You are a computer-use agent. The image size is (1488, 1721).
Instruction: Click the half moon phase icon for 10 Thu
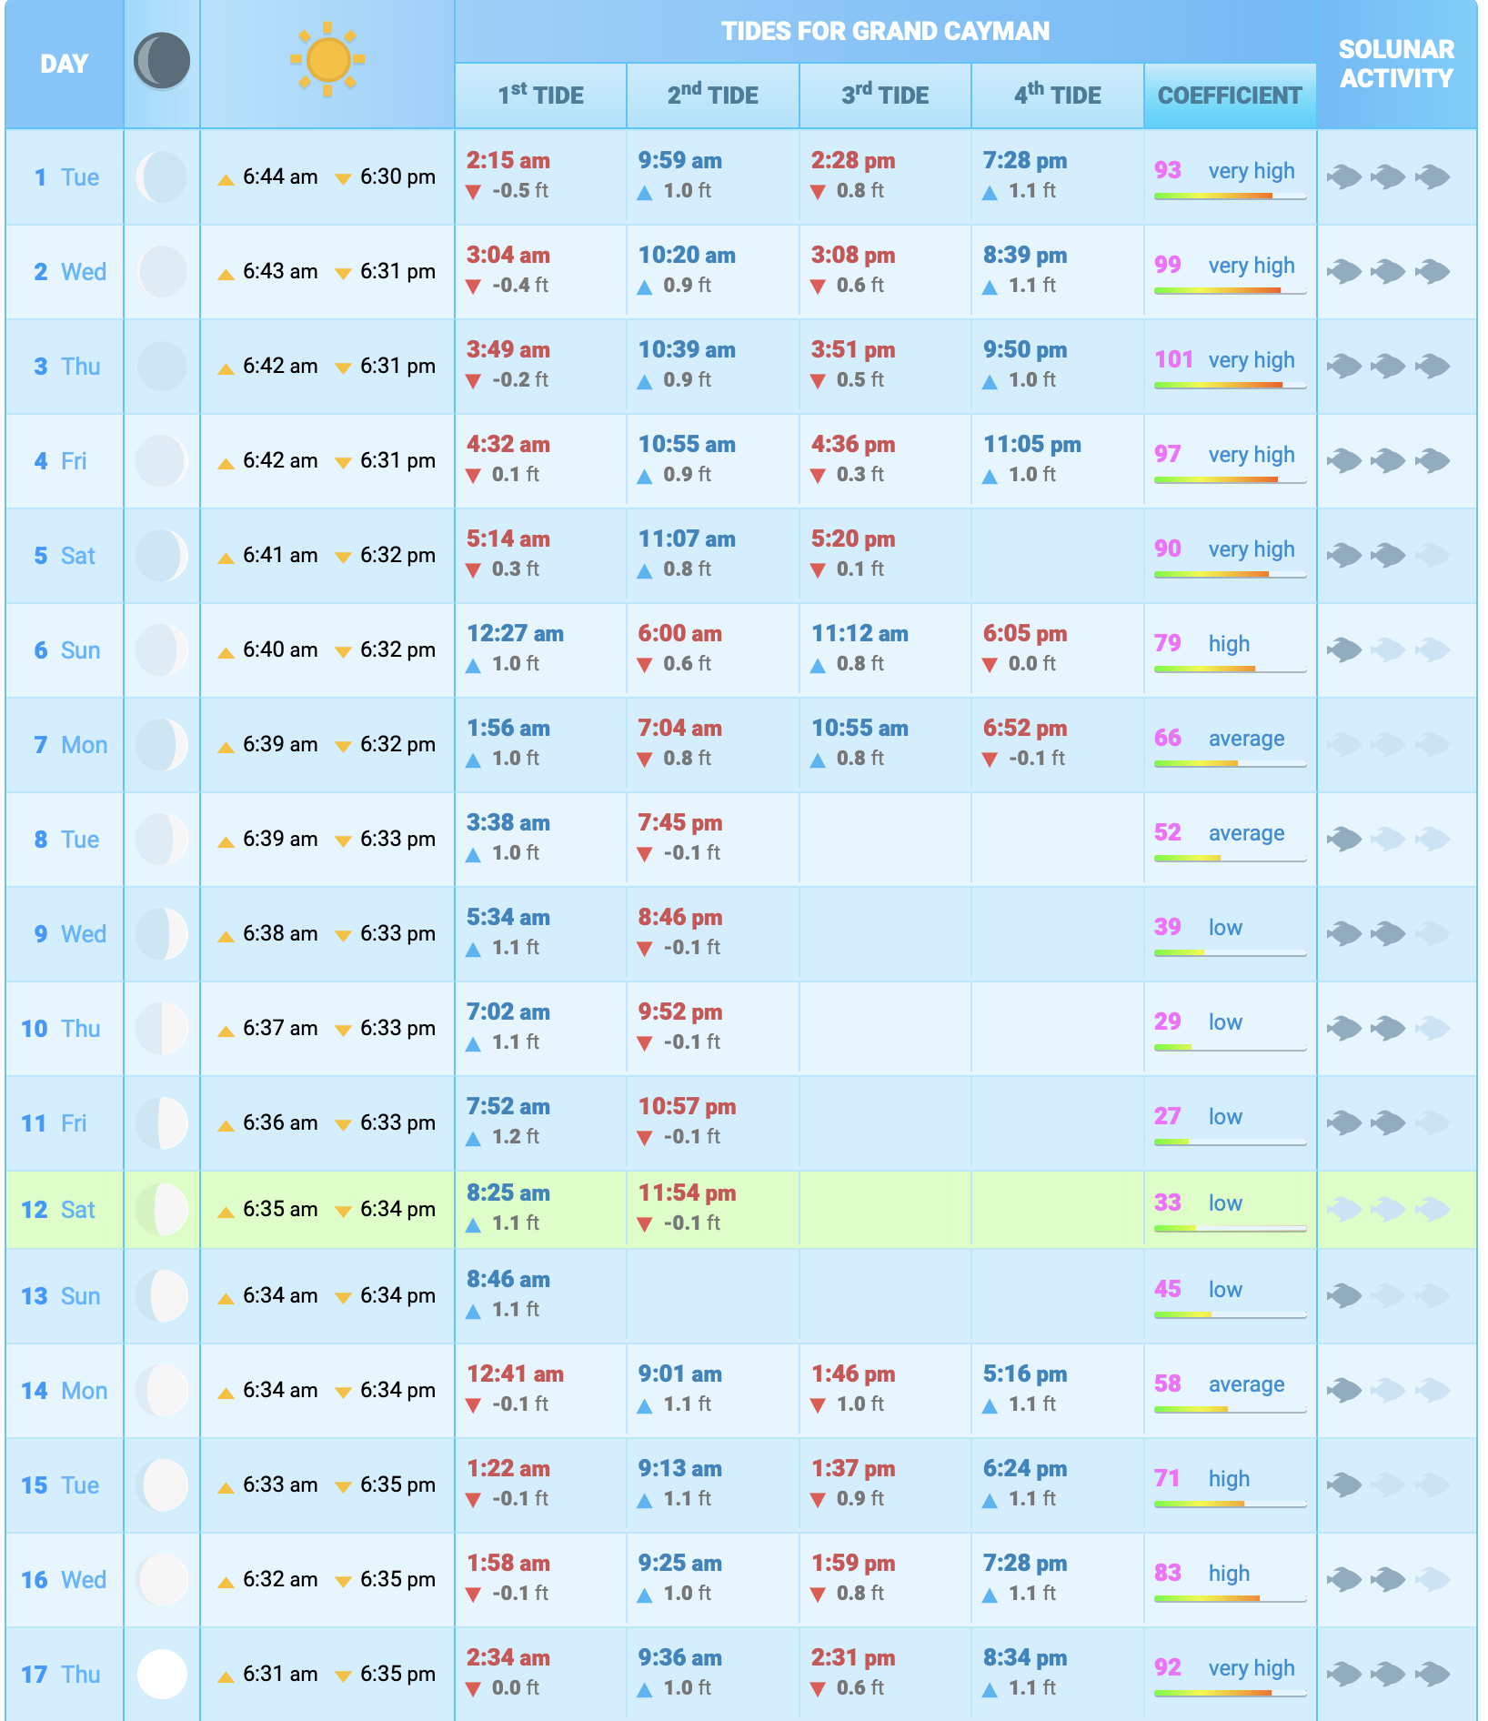tap(162, 1029)
